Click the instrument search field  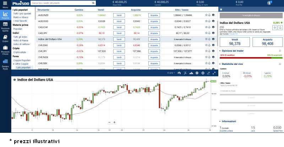click(62, 3)
